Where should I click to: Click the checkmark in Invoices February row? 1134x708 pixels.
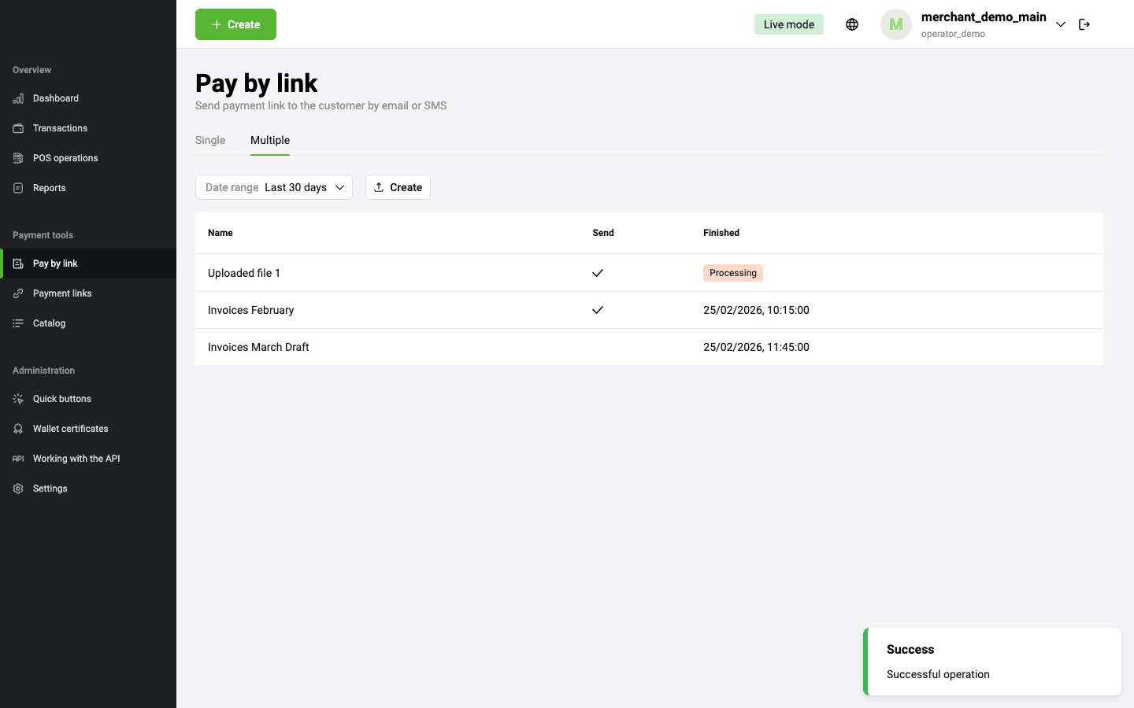(598, 310)
